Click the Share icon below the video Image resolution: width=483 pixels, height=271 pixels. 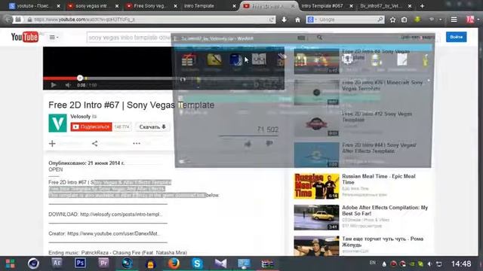pos(94,144)
